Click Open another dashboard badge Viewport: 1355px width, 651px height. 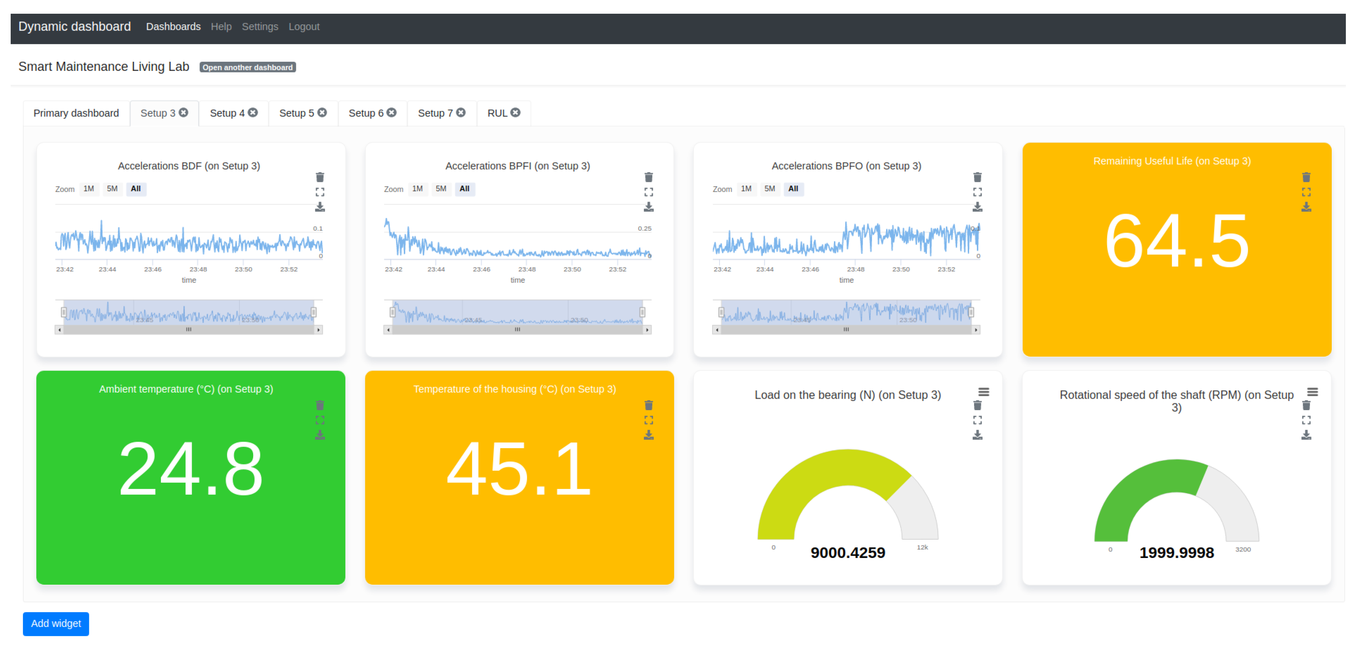click(x=247, y=67)
